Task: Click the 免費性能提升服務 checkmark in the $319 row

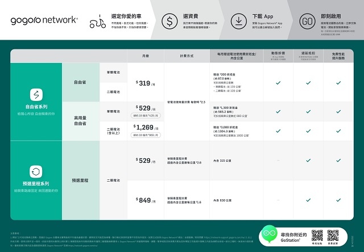Action: [338, 83]
